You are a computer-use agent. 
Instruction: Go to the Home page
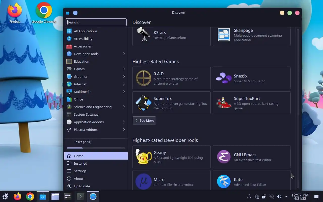96,156
